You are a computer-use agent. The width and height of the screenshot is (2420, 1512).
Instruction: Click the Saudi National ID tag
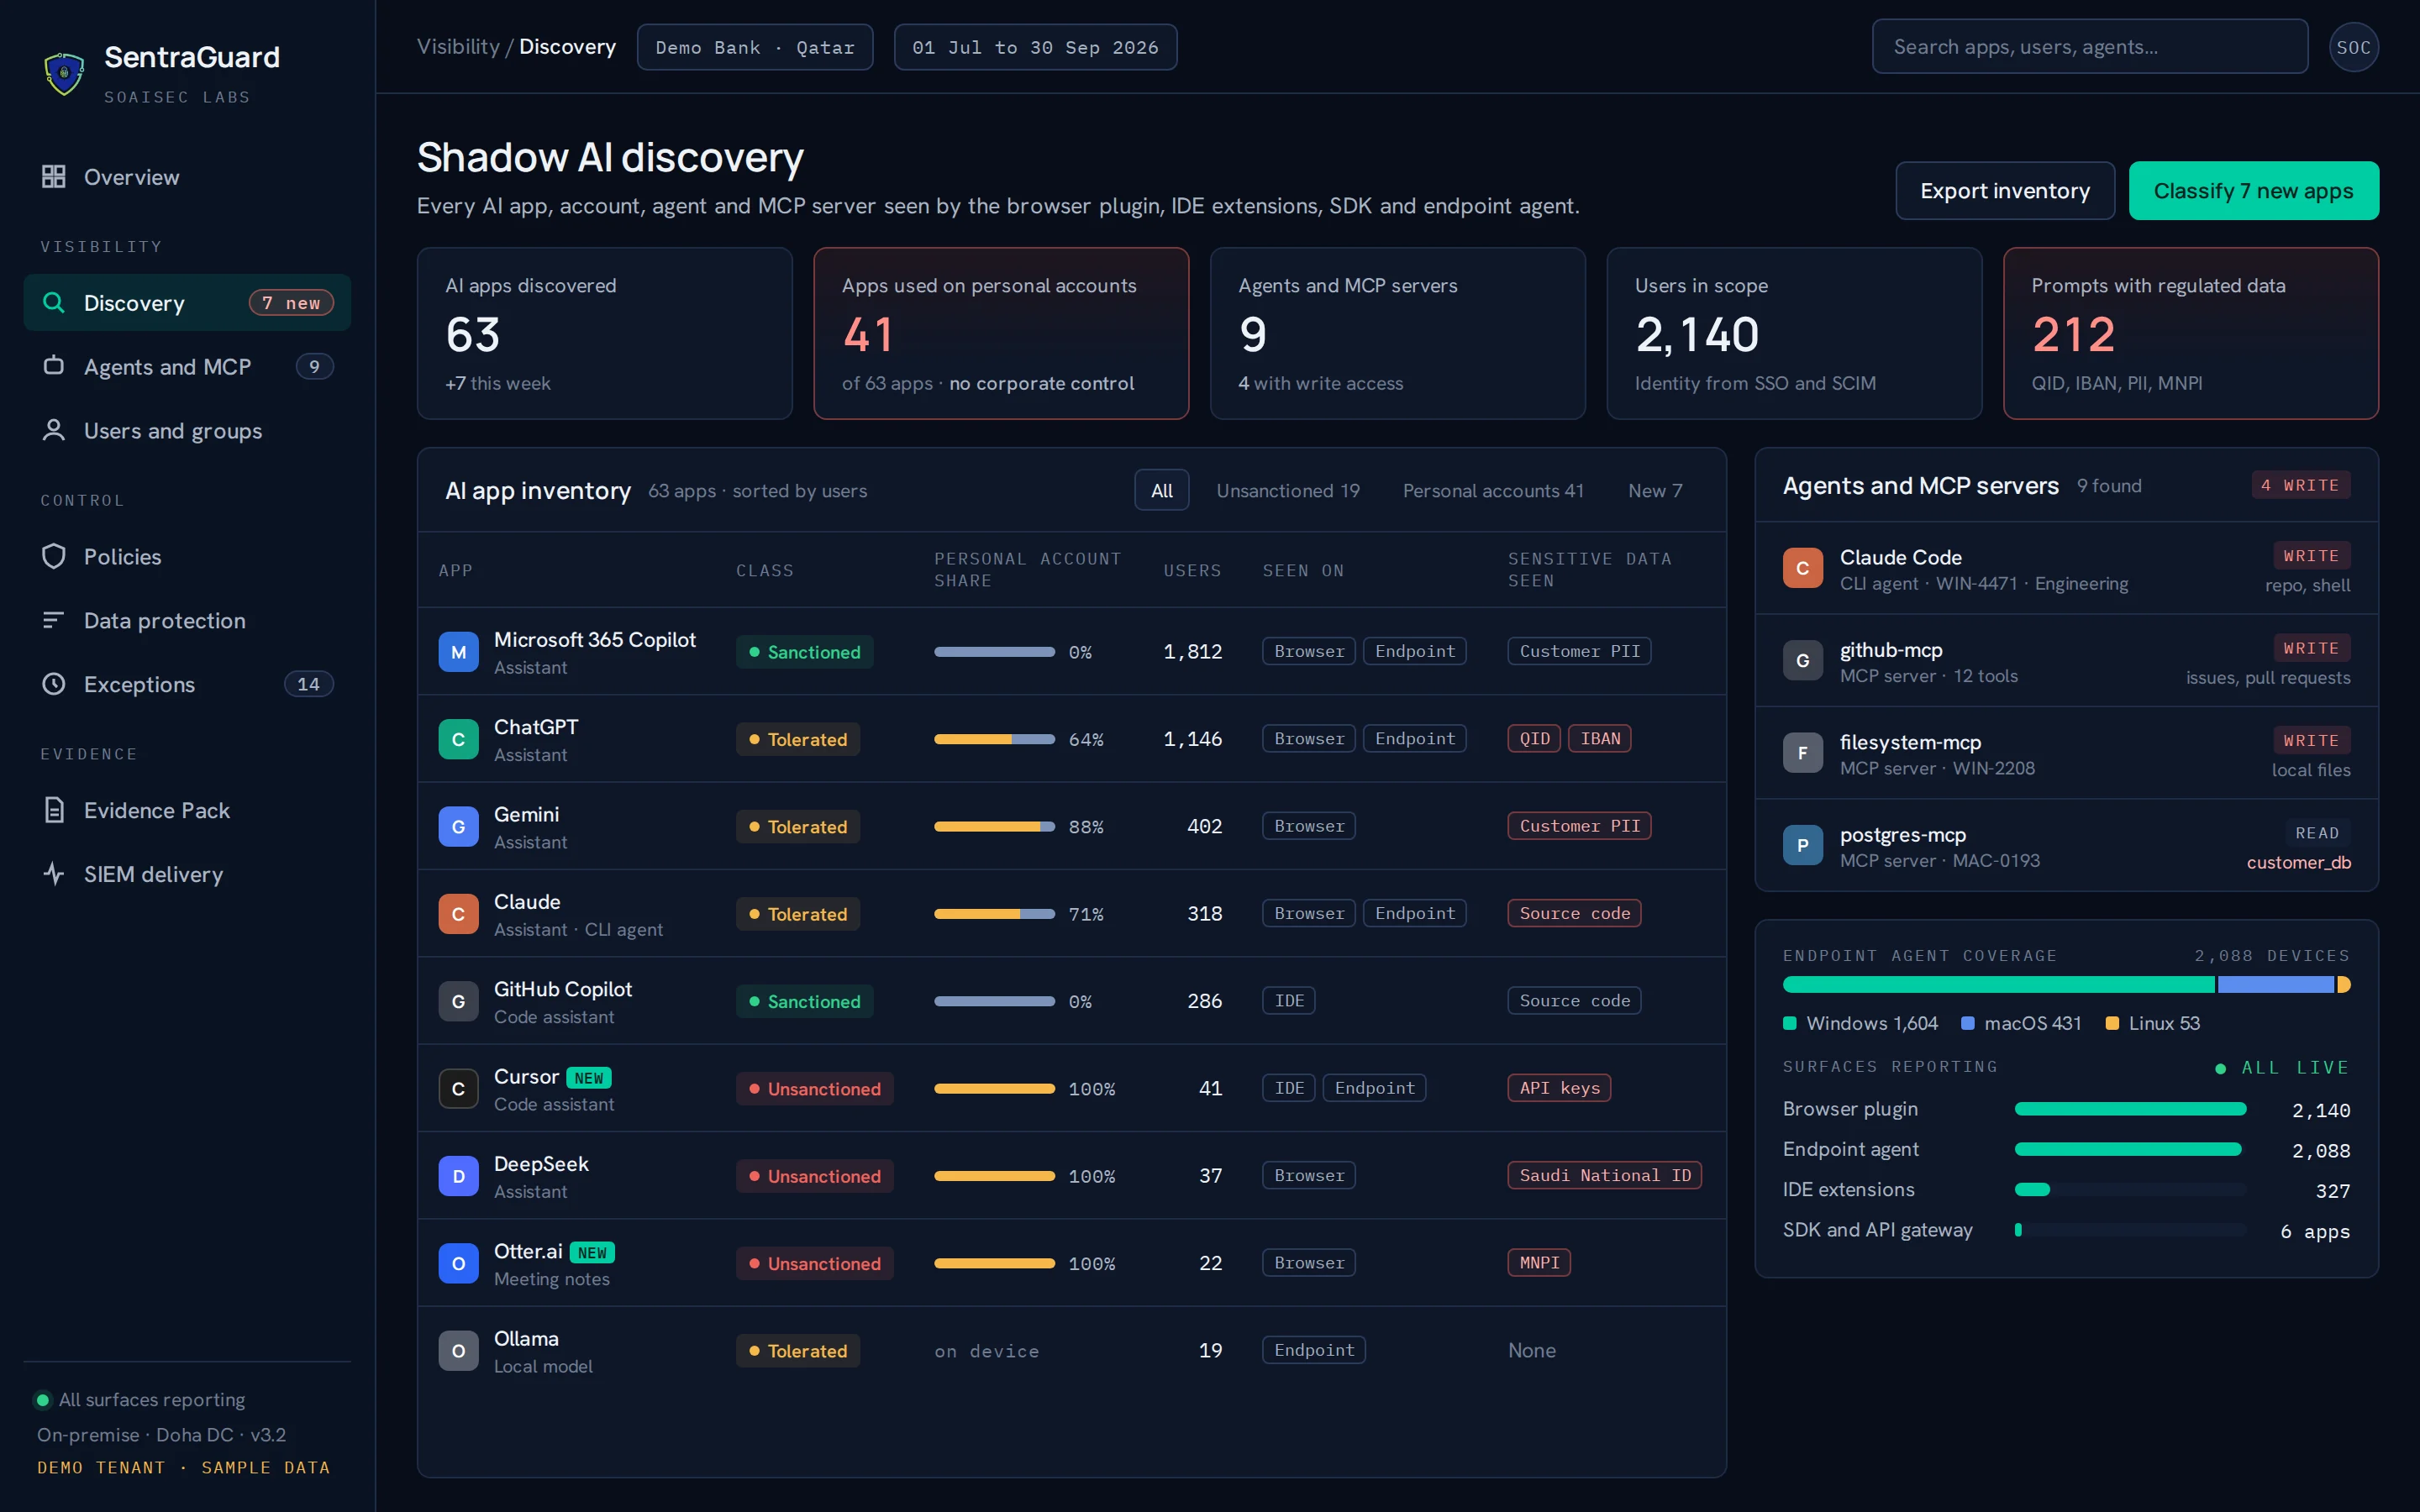[1604, 1176]
